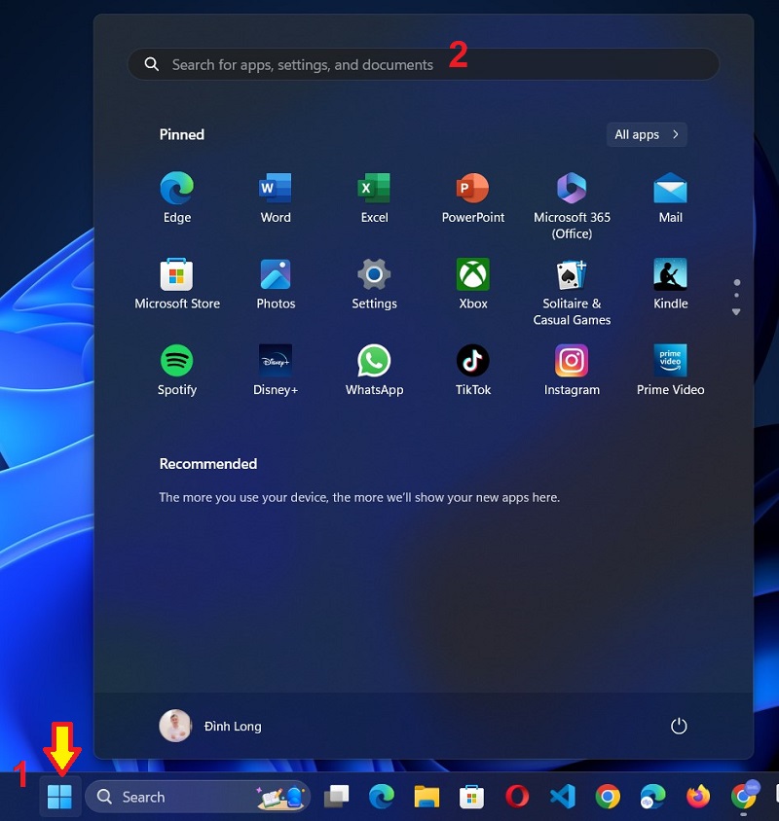The height and width of the screenshot is (821, 779).
Task: Launch WhatsApp from pinned apps
Action: point(374,371)
